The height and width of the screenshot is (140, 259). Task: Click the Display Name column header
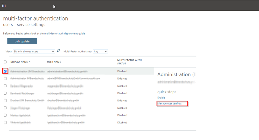click(x=19, y=62)
